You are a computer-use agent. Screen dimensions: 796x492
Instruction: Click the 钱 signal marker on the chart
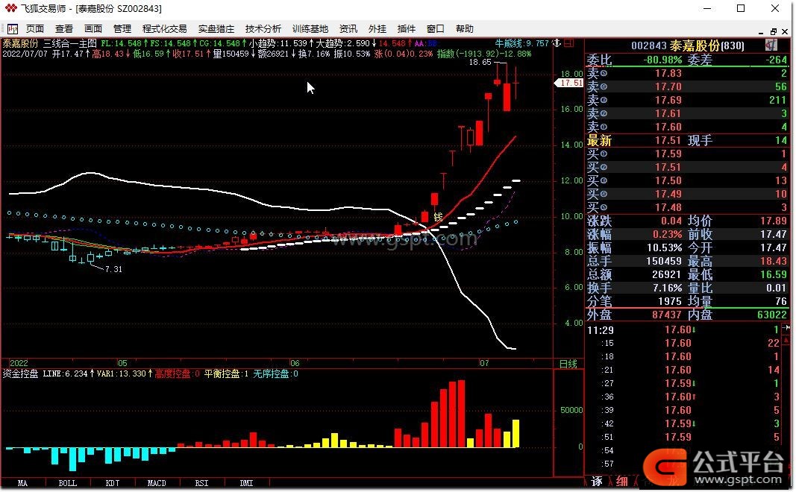pos(438,217)
